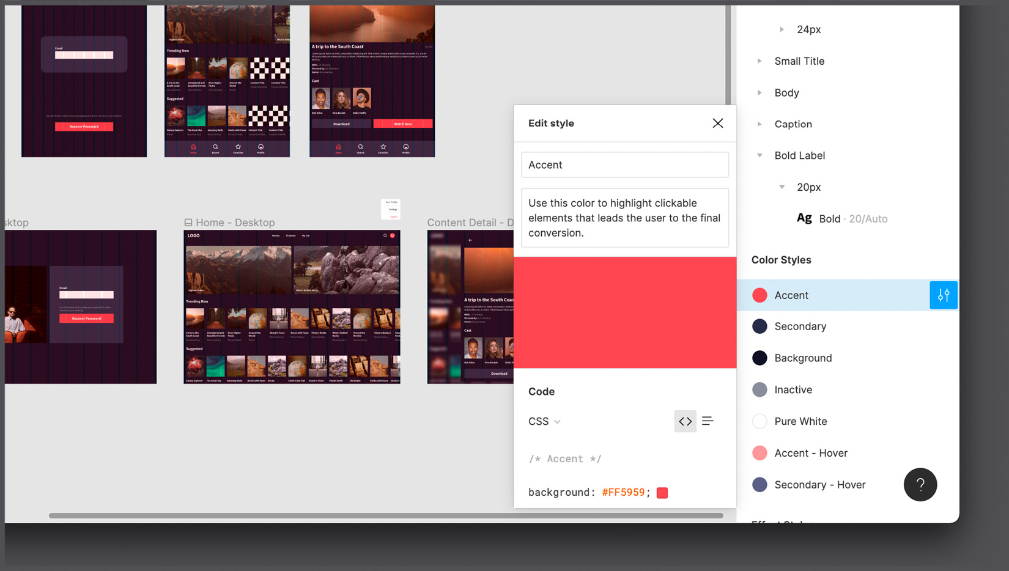Click the red hex swatch in the CSS code
The height and width of the screenshot is (571, 1009).
(x=661, y=492)
